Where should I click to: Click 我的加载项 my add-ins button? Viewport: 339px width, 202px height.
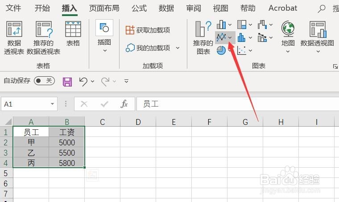point(148,48)
